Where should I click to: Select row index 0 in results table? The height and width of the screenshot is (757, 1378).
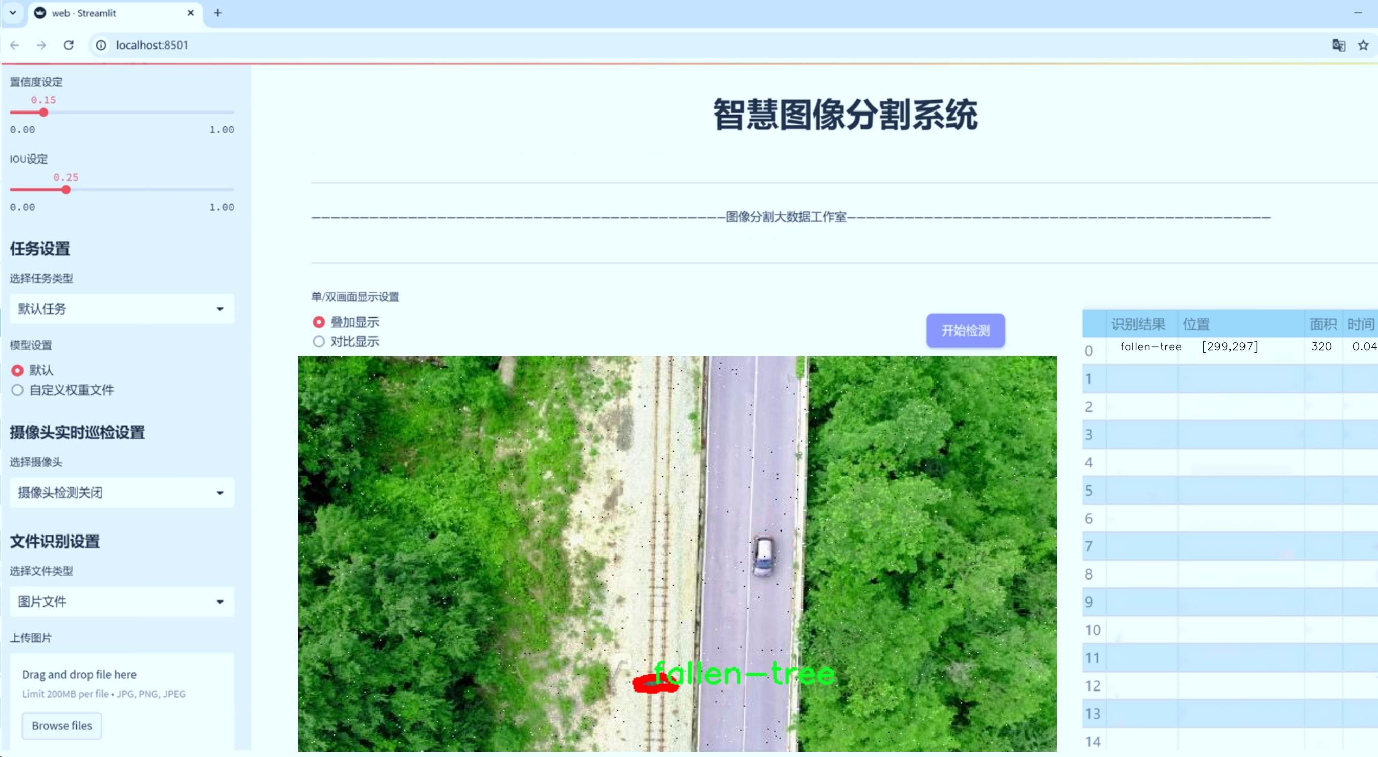(1094, 351)
